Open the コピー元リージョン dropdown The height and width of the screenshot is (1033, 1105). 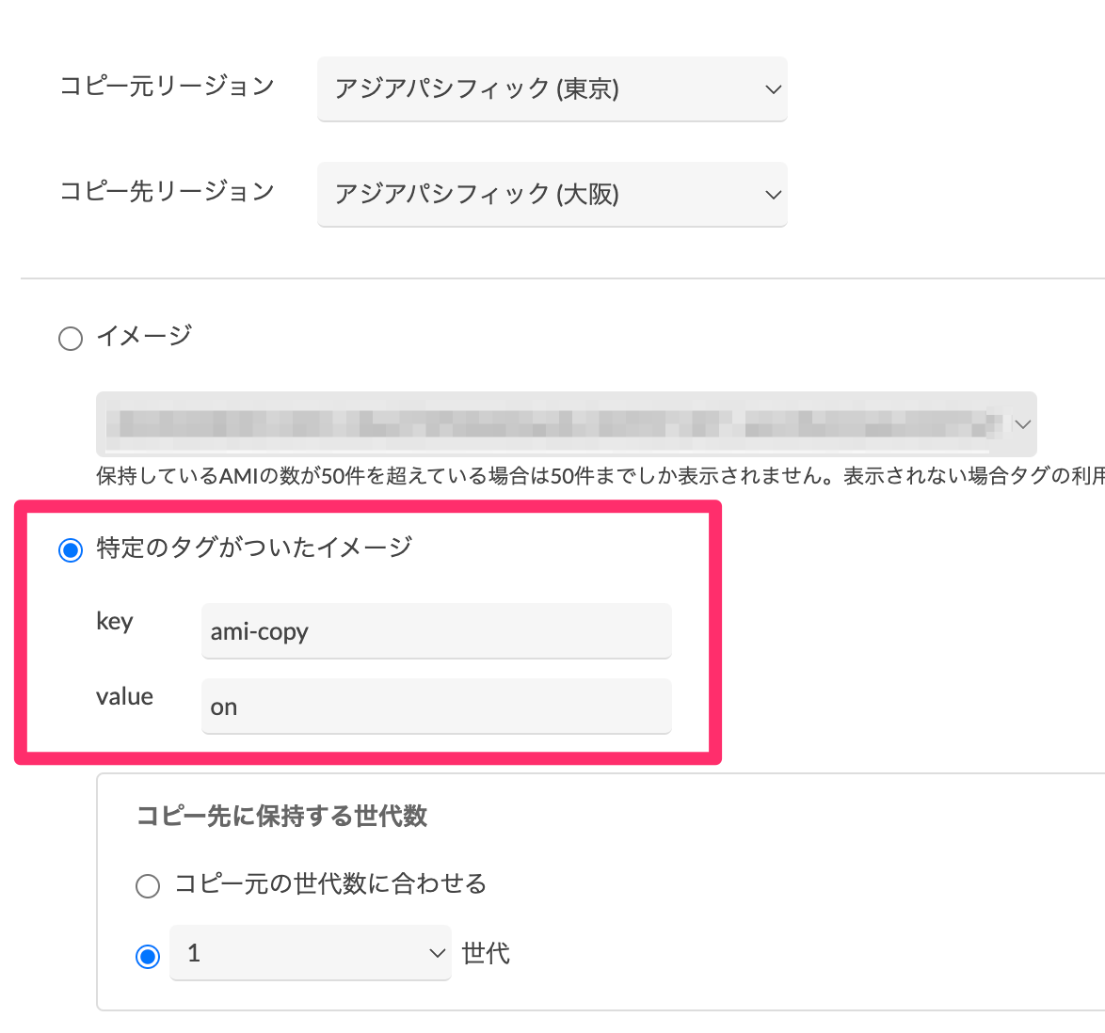coord(552,88)
